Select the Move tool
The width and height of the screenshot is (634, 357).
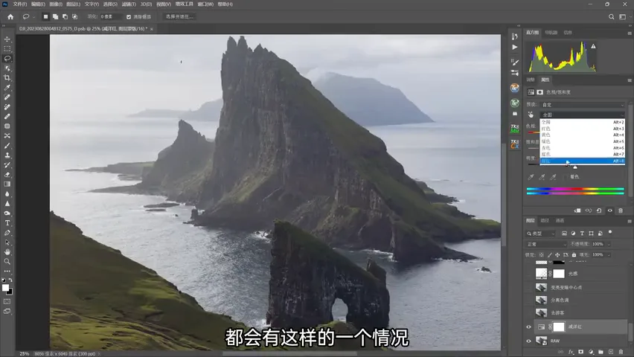pos(7,39)
